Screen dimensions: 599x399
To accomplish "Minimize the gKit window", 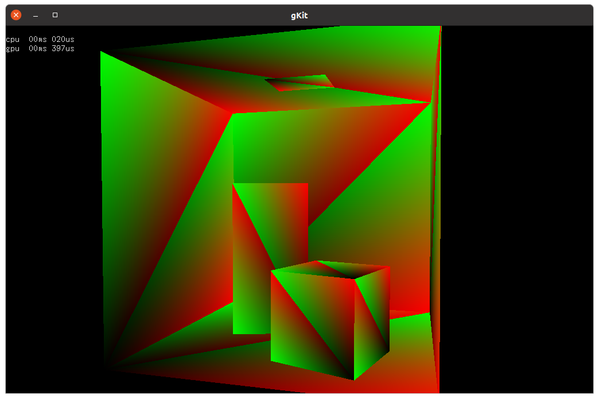I will click(36, 15).
